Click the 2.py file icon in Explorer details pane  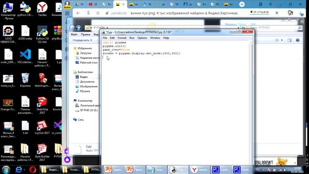pyautogui.click(x=78, y=149)
